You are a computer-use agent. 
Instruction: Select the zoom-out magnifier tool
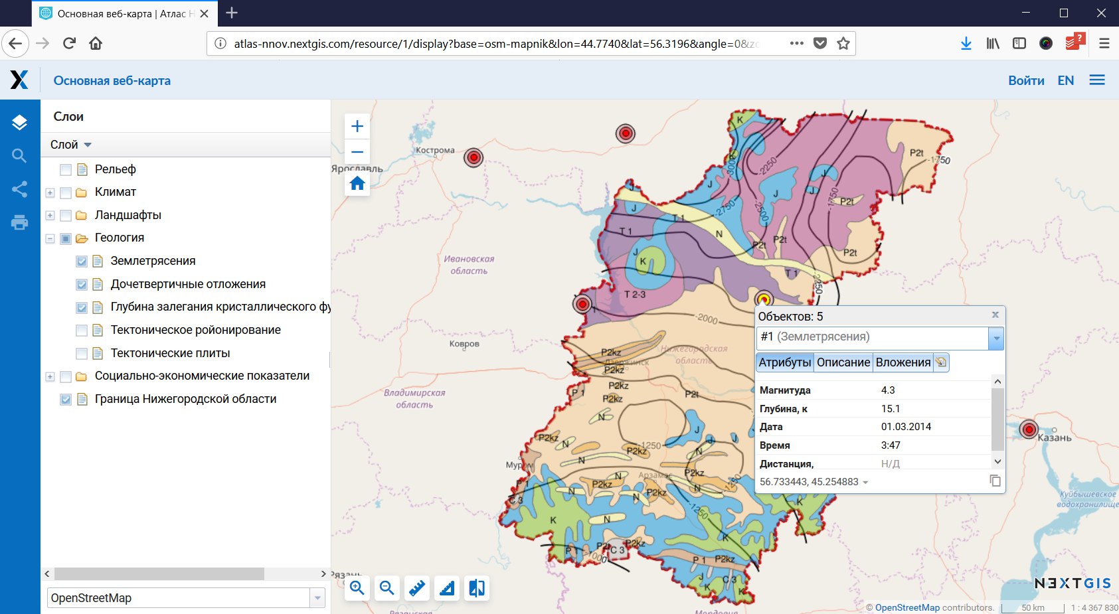pos(387,588)
